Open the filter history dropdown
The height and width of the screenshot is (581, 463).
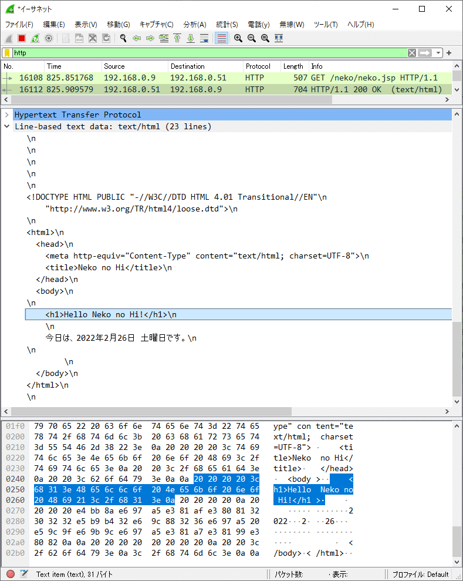click(438, 53)
